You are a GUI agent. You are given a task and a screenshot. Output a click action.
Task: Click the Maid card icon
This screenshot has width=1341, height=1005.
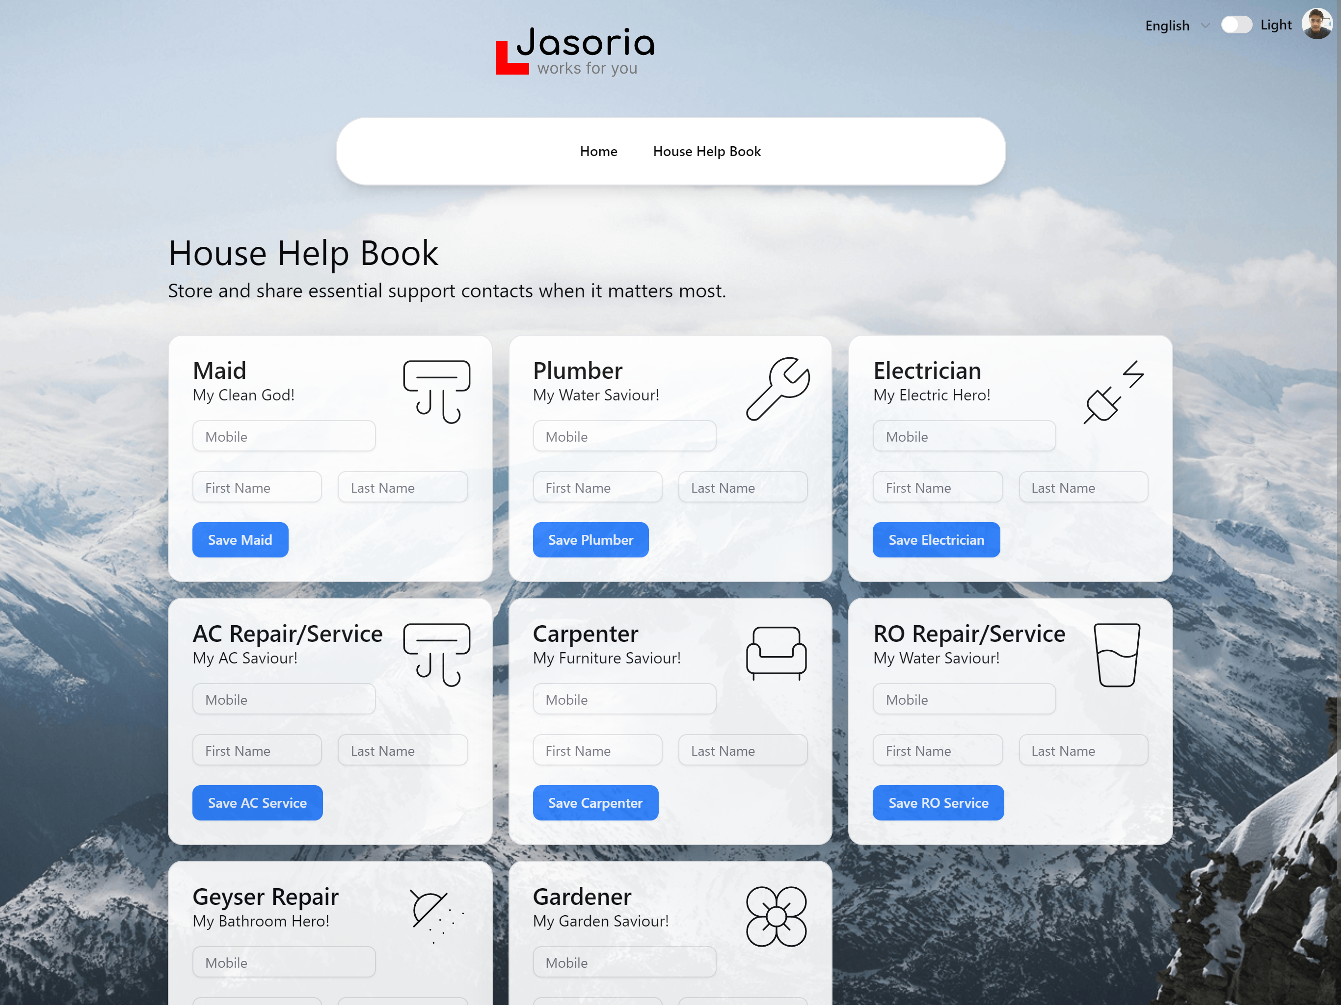tap(436, 392)
